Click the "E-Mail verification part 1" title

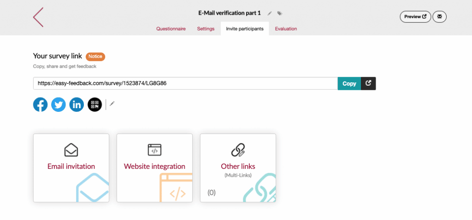pyautogui.click(x=230, y=13)
